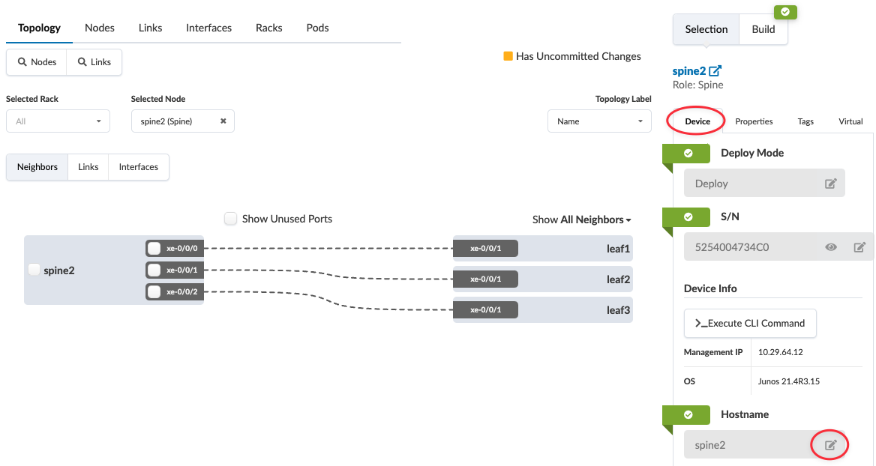Open spine2 external link icon
876x466 pixels.
(x=715, y=71)
